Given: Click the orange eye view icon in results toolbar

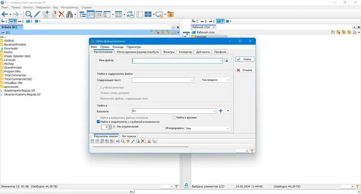Looking at the screenshot, I should click(x=128, y=141).
